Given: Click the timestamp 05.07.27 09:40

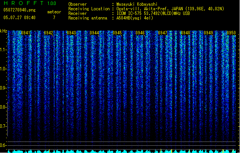Looking at the screenshot, I should [19, 18].
